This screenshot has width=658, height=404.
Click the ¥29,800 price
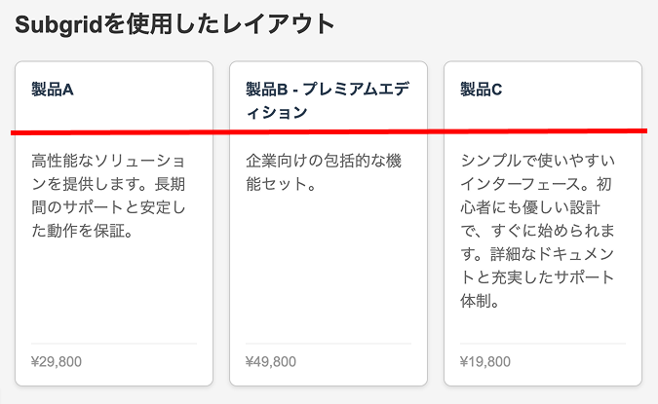tap(57, 361)
